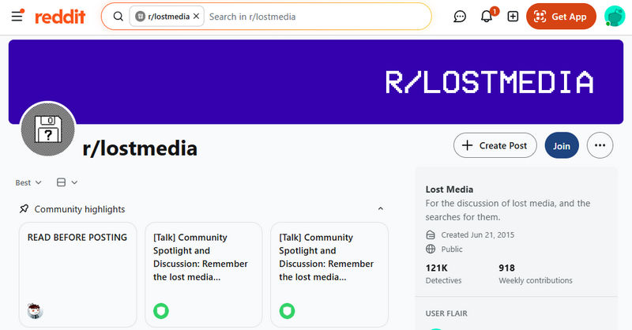This screenshot has width=632, height=330.
Task: Remove the r/lostmedia search scope chip
Action: click(x=196, y=16)
